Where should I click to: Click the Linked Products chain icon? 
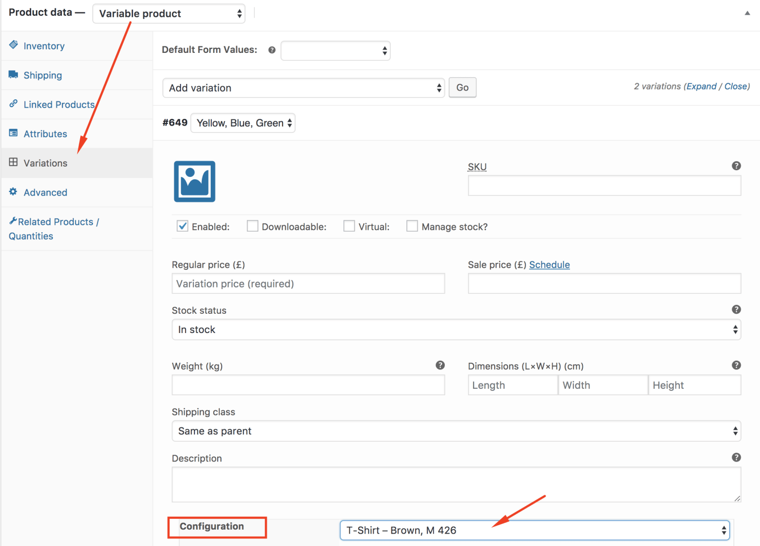point(13,104)
